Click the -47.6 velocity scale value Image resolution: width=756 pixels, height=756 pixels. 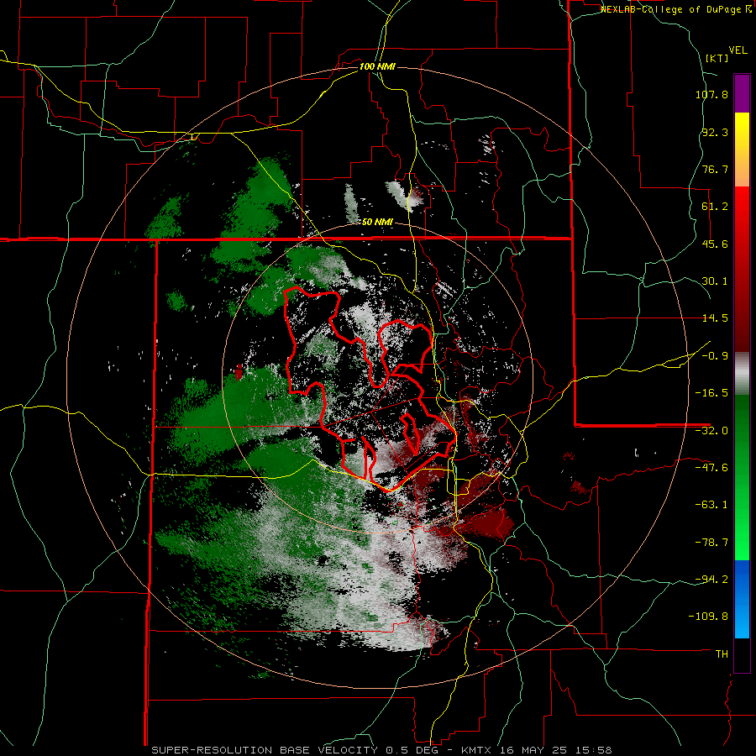click(x=711, y=468)
